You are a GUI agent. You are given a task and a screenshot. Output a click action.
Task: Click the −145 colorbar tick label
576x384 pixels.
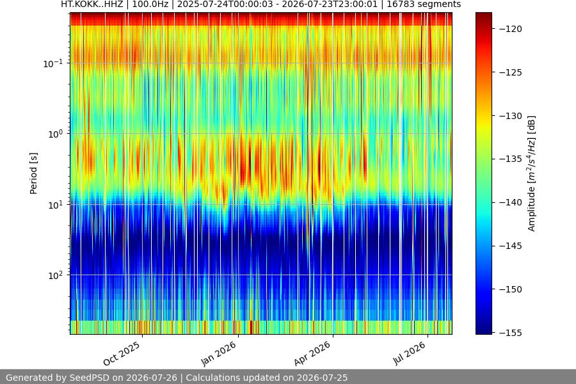(x=510, y=246)
